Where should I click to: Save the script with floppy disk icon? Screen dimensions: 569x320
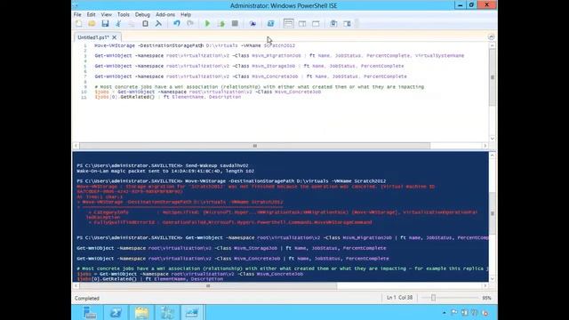coord(105,24)
